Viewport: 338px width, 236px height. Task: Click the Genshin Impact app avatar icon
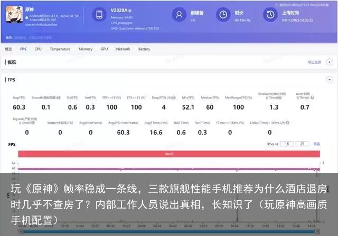[x=14, y=14]
